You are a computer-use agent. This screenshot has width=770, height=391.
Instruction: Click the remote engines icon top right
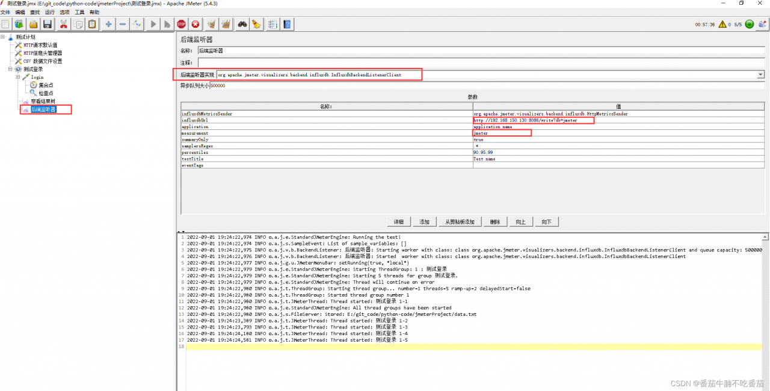coord(763,25)
